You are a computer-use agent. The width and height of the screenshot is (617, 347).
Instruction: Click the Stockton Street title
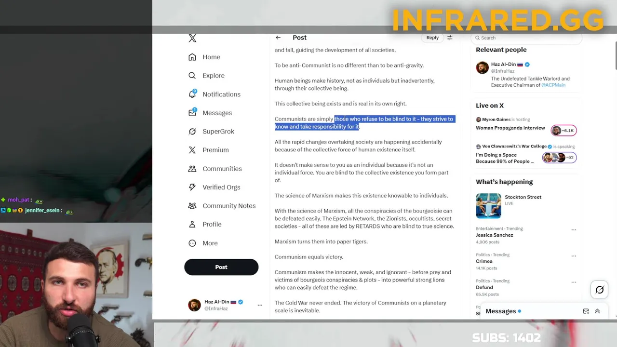[523, 197]
